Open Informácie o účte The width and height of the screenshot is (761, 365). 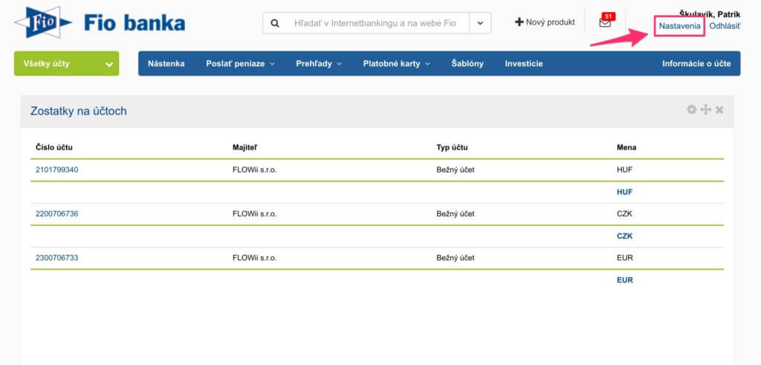pyautogui.click(x=696, y=64)
